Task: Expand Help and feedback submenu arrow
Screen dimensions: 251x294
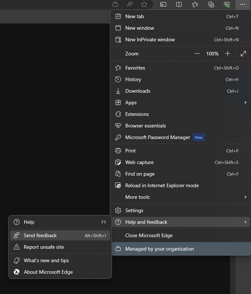Action: point(246,222)
